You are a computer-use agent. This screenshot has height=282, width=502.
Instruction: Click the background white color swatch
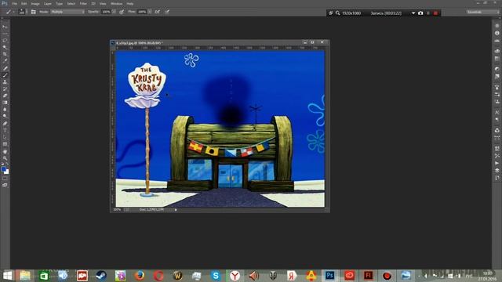[x=7, y=172]
